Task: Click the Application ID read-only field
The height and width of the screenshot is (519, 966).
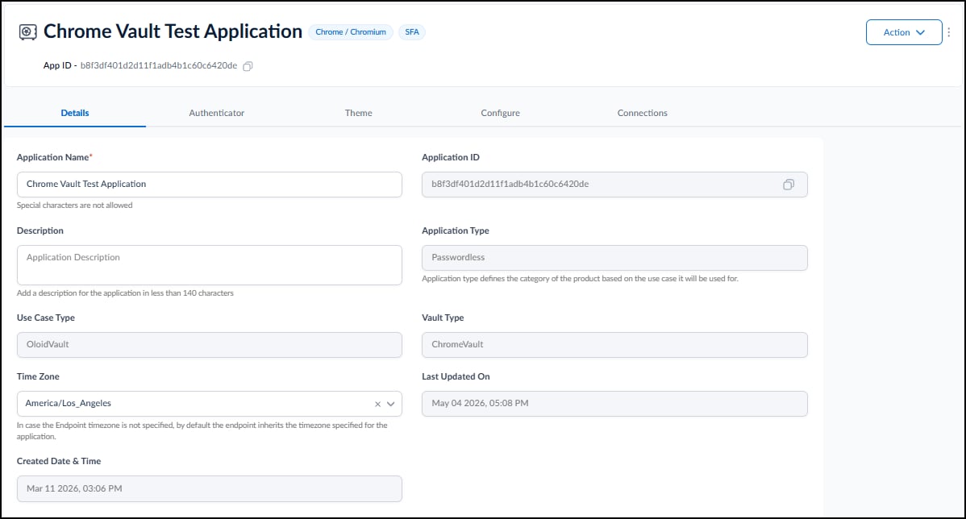Action: (x=614, y=184)
